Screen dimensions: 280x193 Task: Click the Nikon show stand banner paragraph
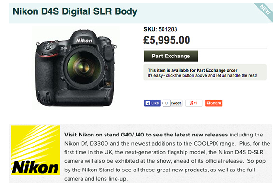tap(167, 157)
